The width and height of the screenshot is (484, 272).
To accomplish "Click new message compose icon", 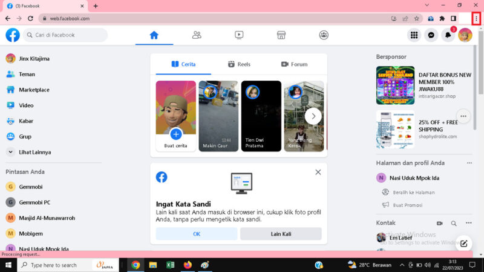I will (x=463, y=244).
